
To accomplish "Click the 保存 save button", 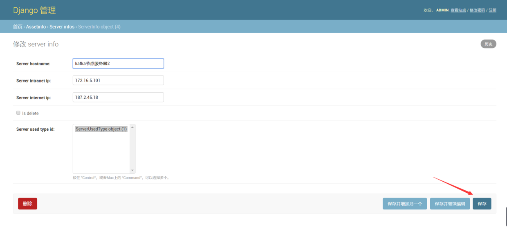I will (x=482, y=204).
